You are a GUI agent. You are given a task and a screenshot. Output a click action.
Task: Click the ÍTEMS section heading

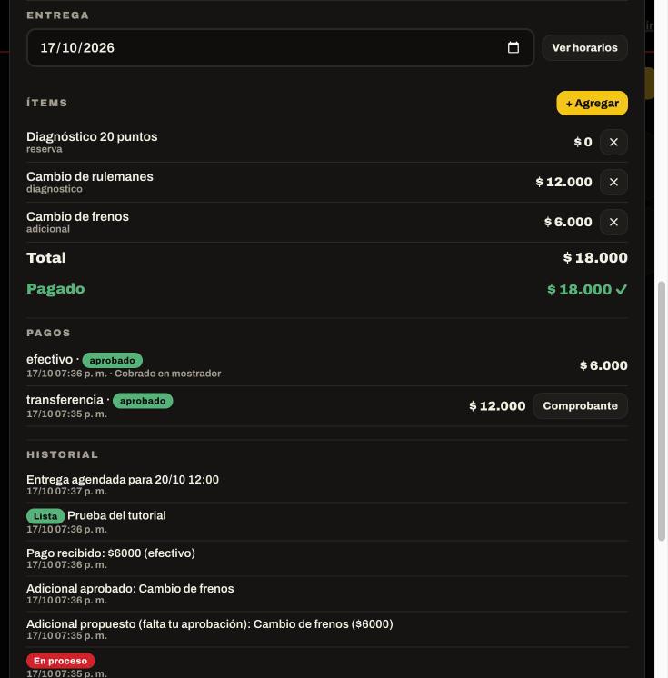coord(46,103)
